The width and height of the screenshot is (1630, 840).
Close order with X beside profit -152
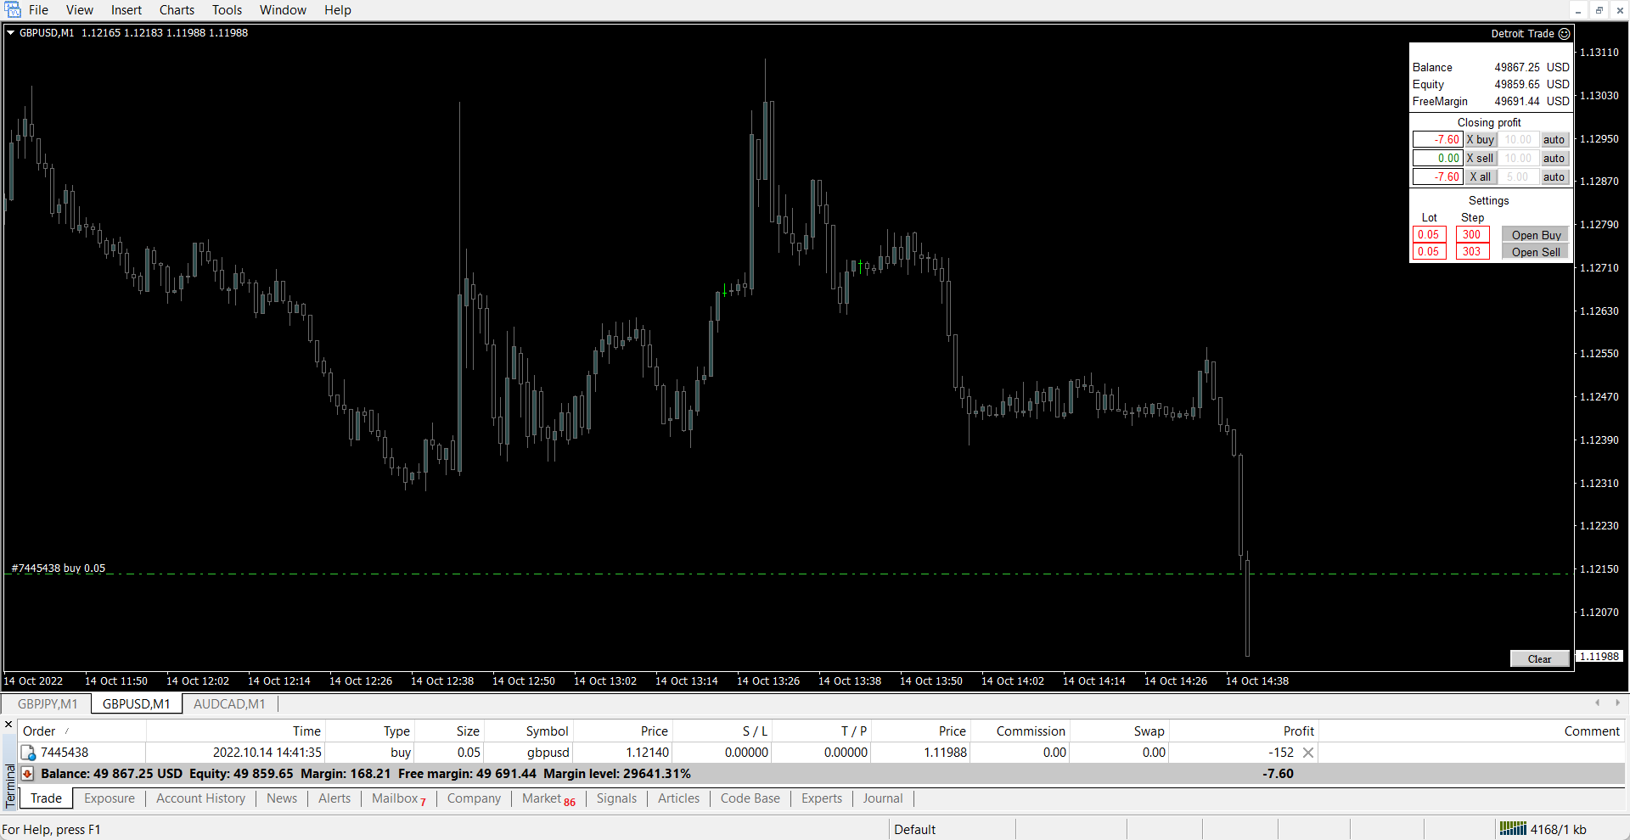[x=1308, y=753]
